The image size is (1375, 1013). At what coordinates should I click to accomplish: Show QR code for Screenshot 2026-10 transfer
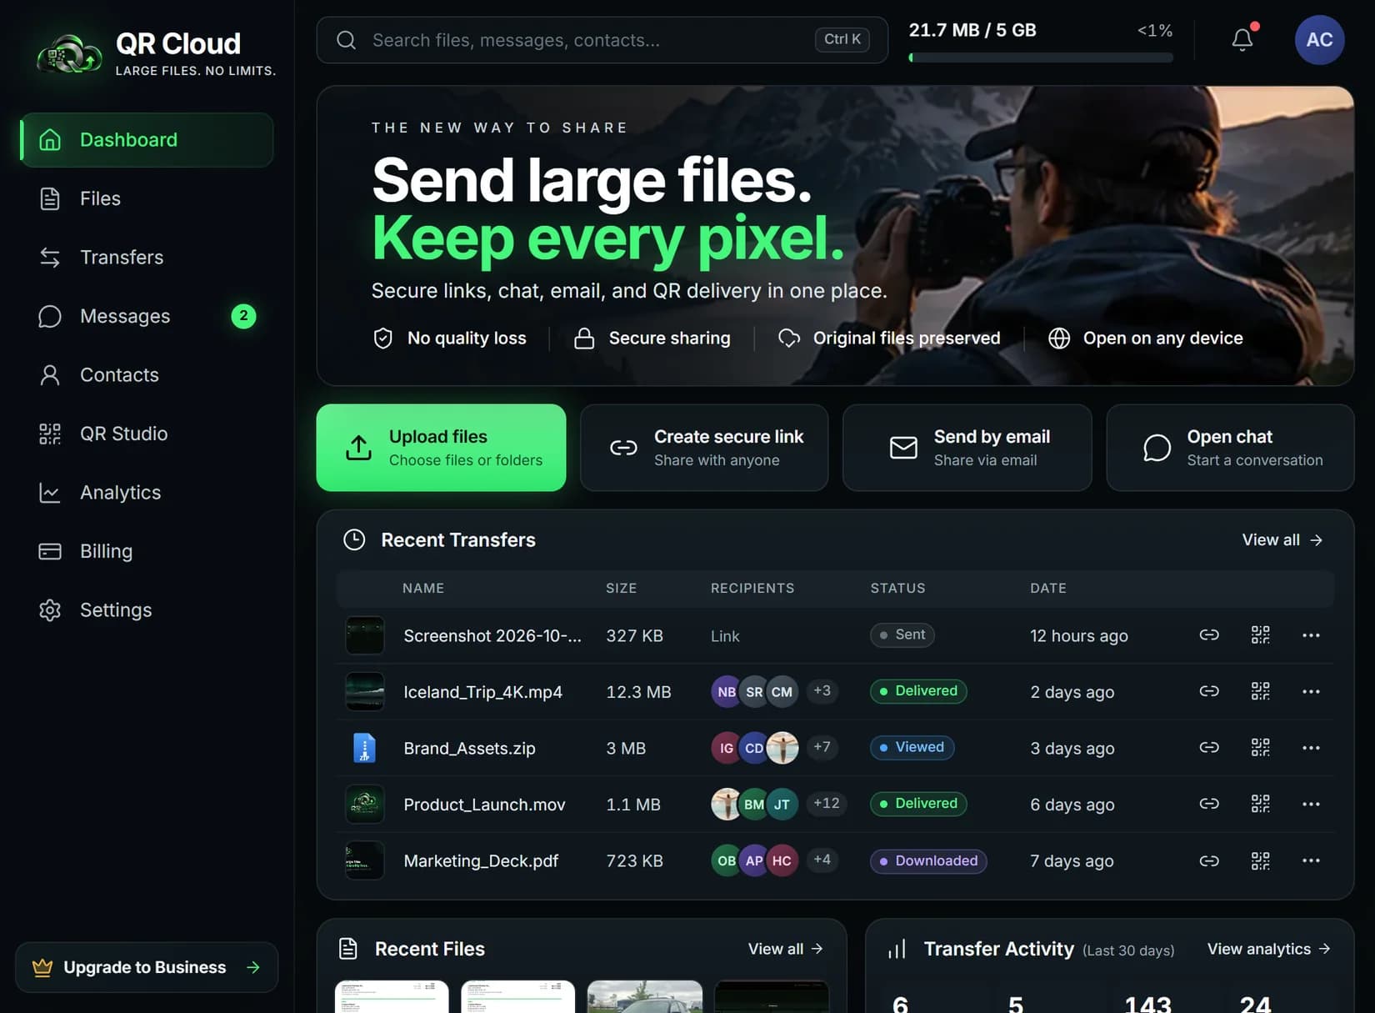pyautogui.click(x=1261, y=635)
